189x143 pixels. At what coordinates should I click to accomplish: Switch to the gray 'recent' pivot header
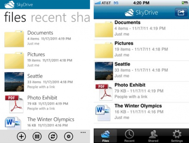[x=49, y=18]
